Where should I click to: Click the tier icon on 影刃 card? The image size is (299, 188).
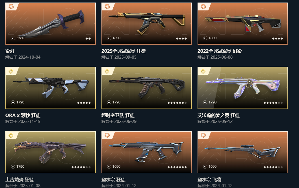coord(11,7)
